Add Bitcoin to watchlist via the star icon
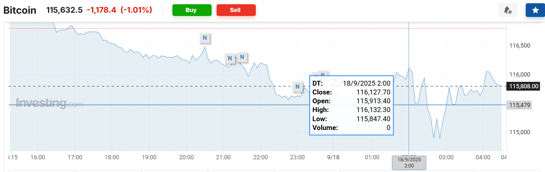The image size is (545, 172). 535,10
